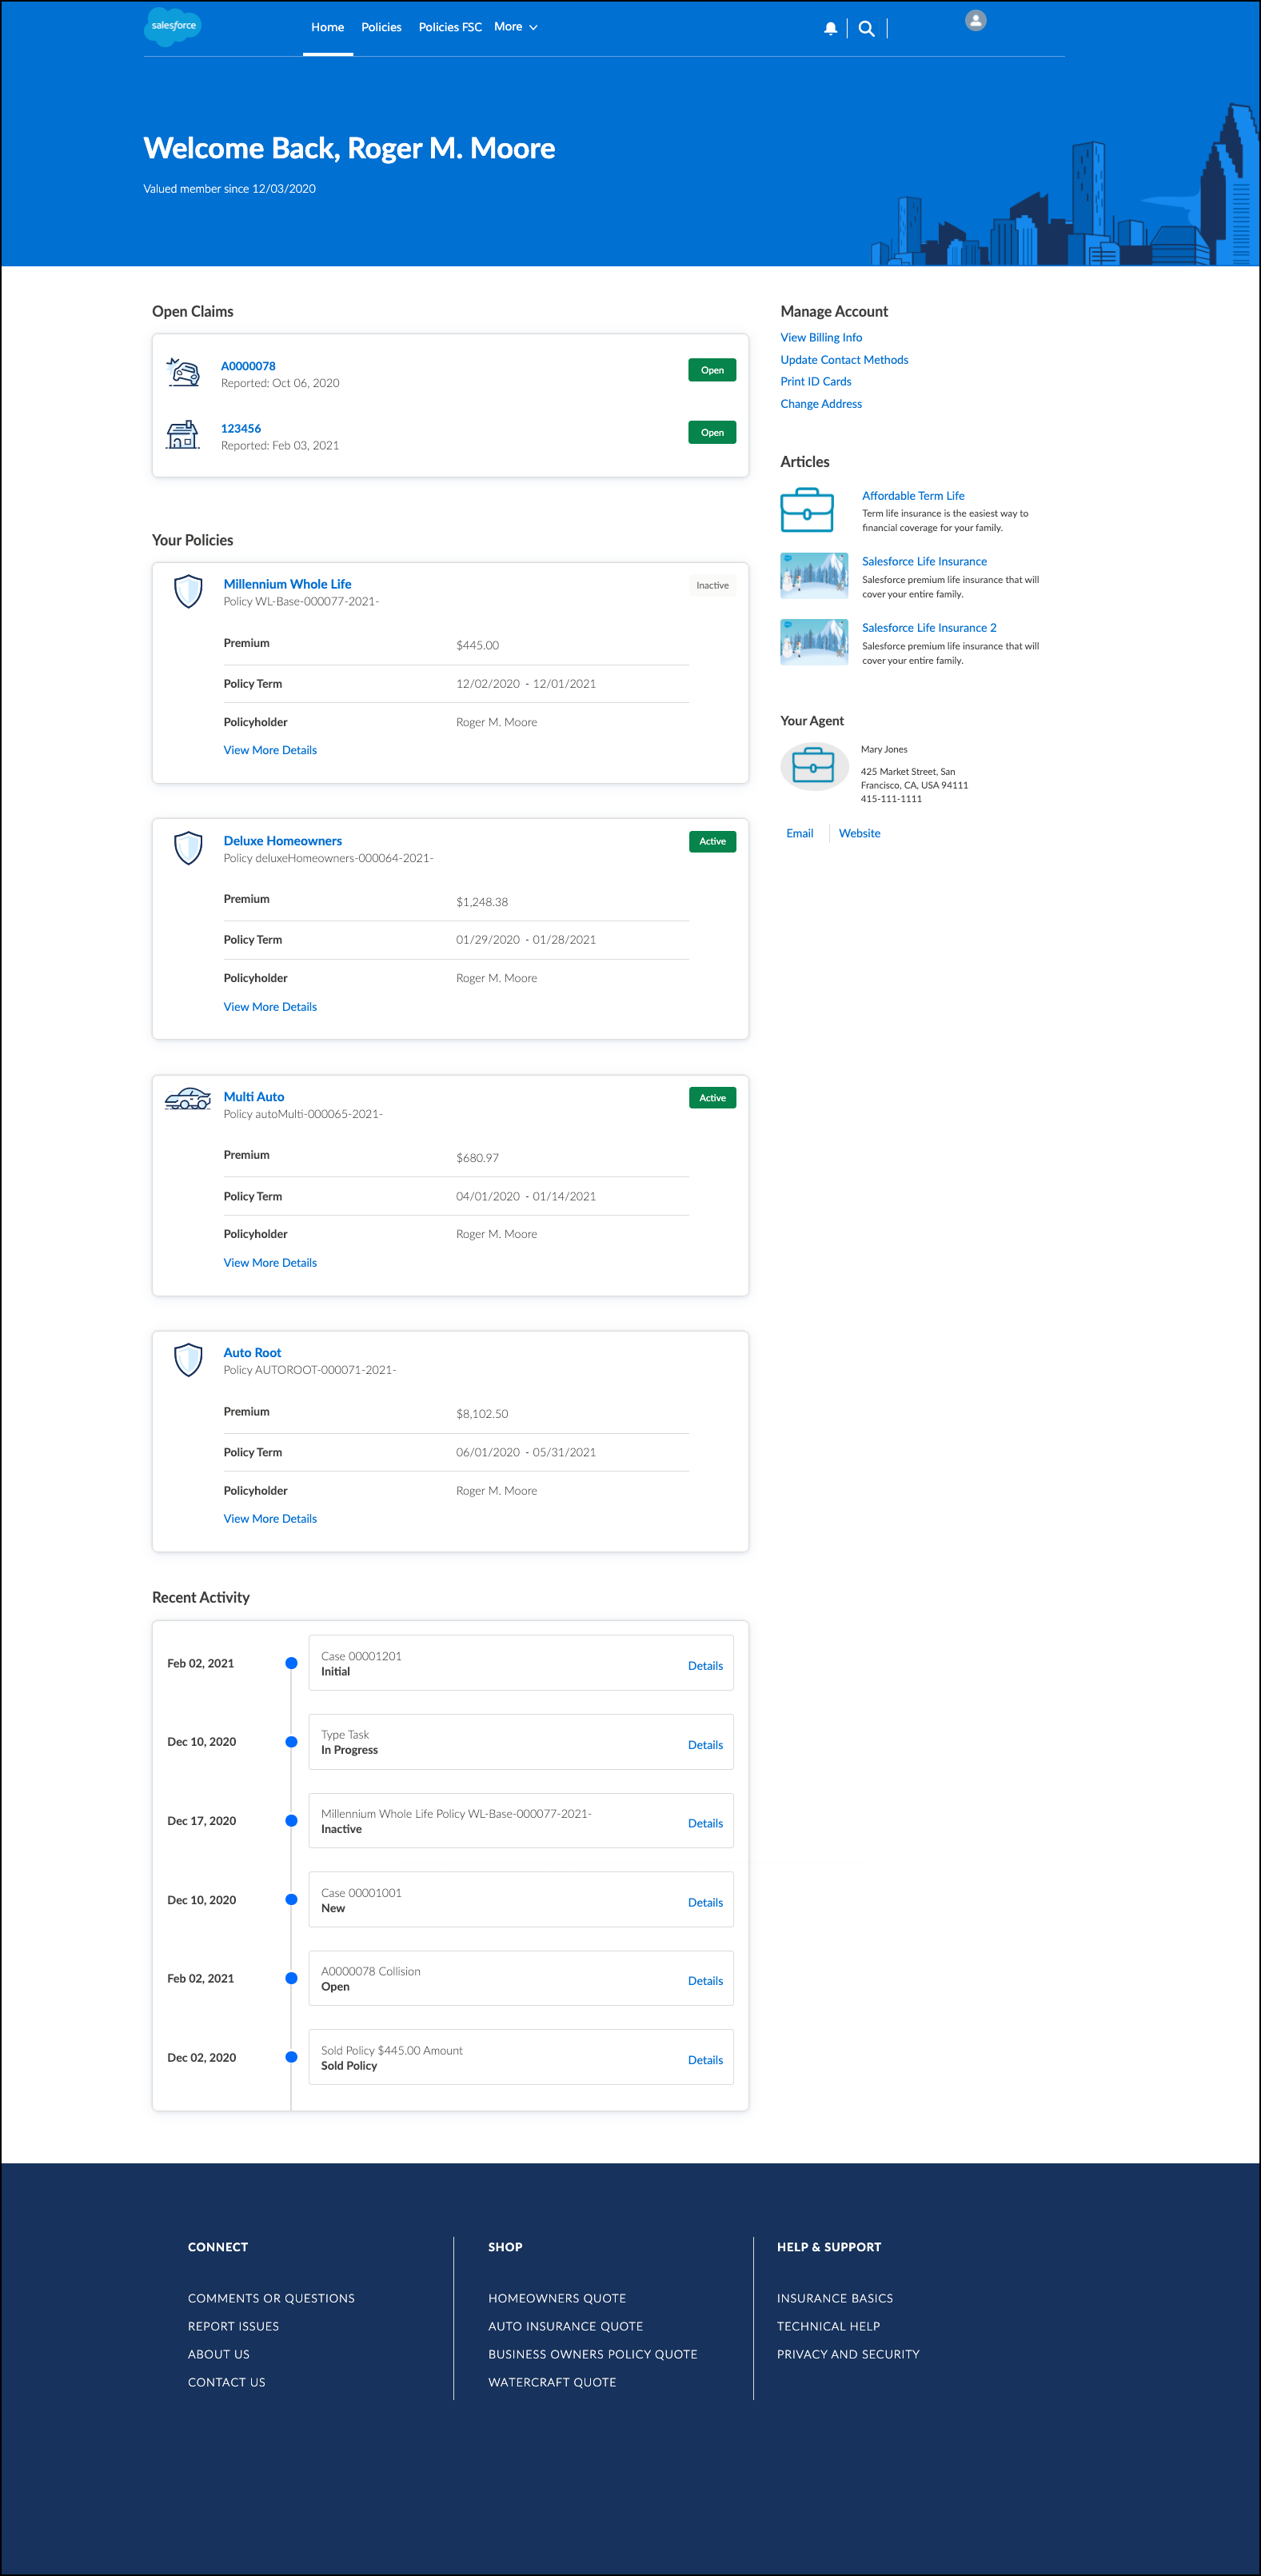View More Details for Auto Root

pos(270,1519)
